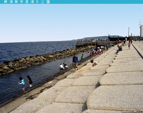Click the grey building at the right edge
Screen dimensions: 143x113
141,31
